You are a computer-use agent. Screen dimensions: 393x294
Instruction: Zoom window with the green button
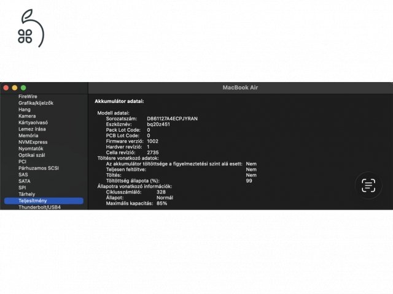23,88
